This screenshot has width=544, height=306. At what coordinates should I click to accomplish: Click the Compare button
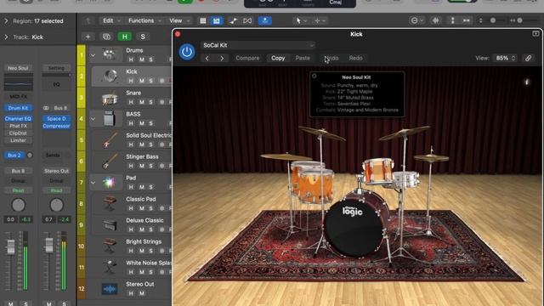(247, 59)
